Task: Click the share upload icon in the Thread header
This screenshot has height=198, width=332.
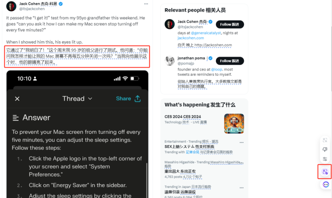Action: [x=138, y=99]
